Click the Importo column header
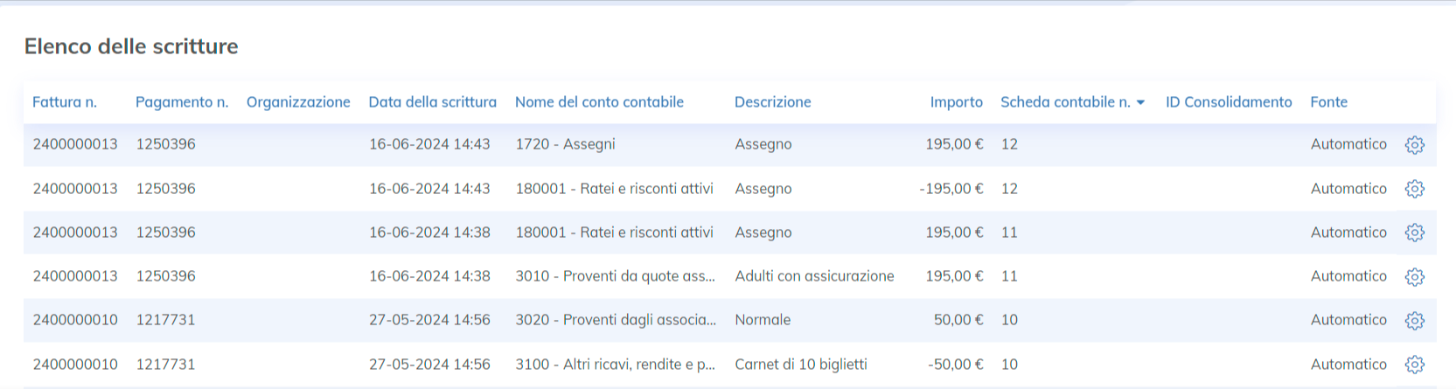The height and width of the screenshot is (389, 1456). tap(956, 102)
